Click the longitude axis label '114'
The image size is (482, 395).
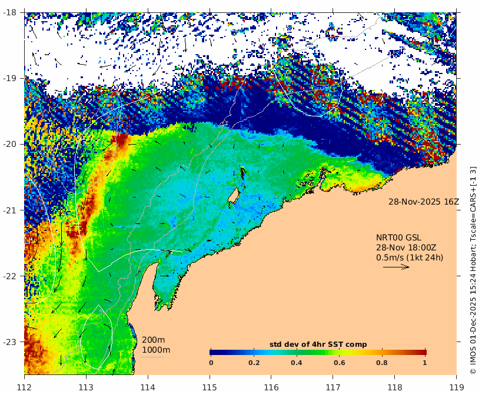point(148,387)
